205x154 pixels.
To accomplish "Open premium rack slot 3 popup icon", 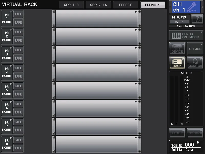I will 136,48.
